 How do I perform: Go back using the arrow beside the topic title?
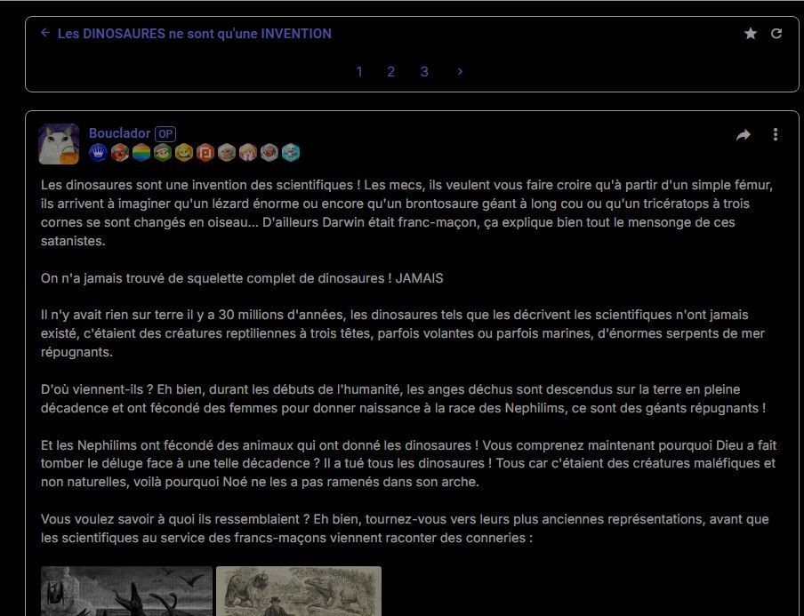pyautogui.click(x=45, y=33)
